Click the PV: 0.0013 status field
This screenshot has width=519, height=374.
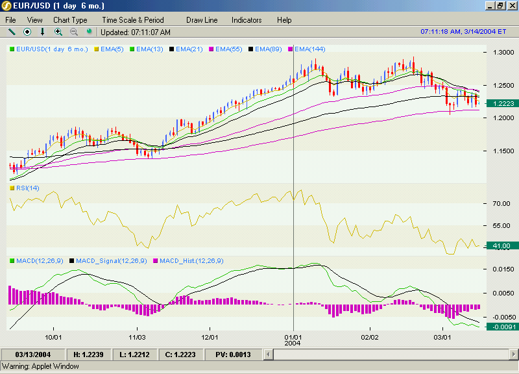pyautogui.click(x=234, y=355)
